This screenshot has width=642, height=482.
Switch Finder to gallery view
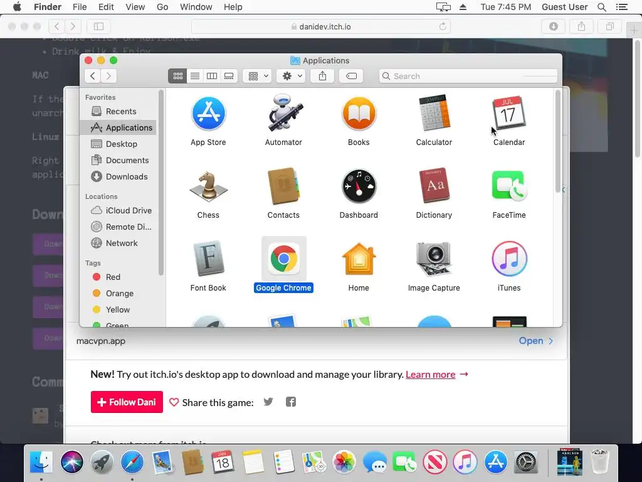point(229,76)
